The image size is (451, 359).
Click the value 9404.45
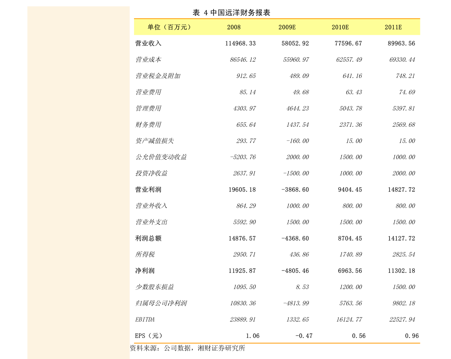pos(350,190)
